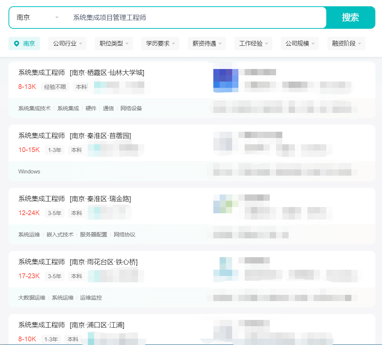Click the location pin icon beside 南京 filter
Image resolution: width=382 pixels, height=345 pixels.
16,43
